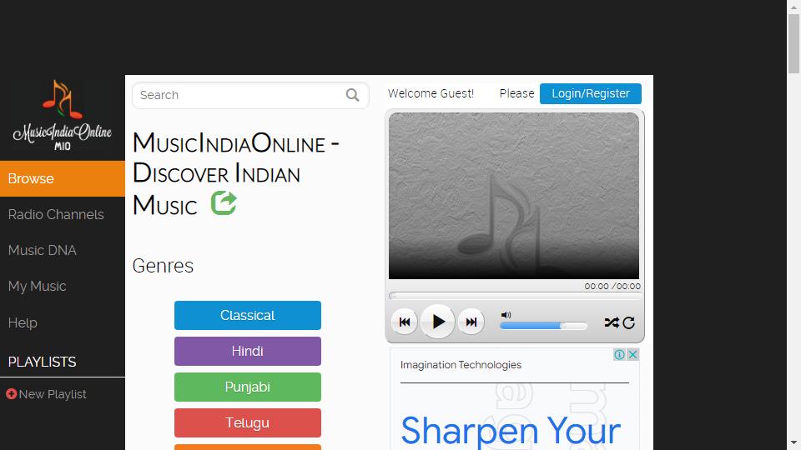Select the Telugu genre
Screen dimensions: 801x450
[x=248, y=423]
